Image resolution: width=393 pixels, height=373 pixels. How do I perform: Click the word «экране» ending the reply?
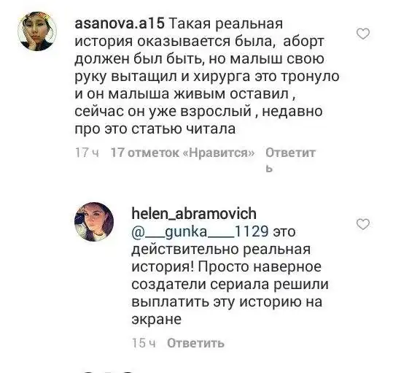156,320
